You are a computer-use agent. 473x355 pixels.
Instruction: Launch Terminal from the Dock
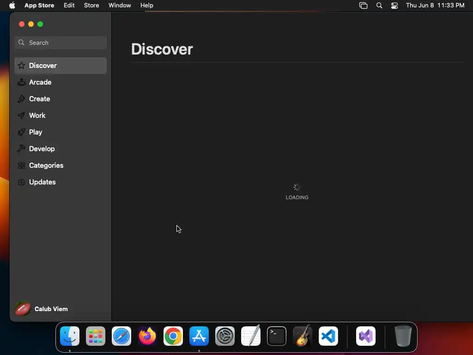coord(277,336)
